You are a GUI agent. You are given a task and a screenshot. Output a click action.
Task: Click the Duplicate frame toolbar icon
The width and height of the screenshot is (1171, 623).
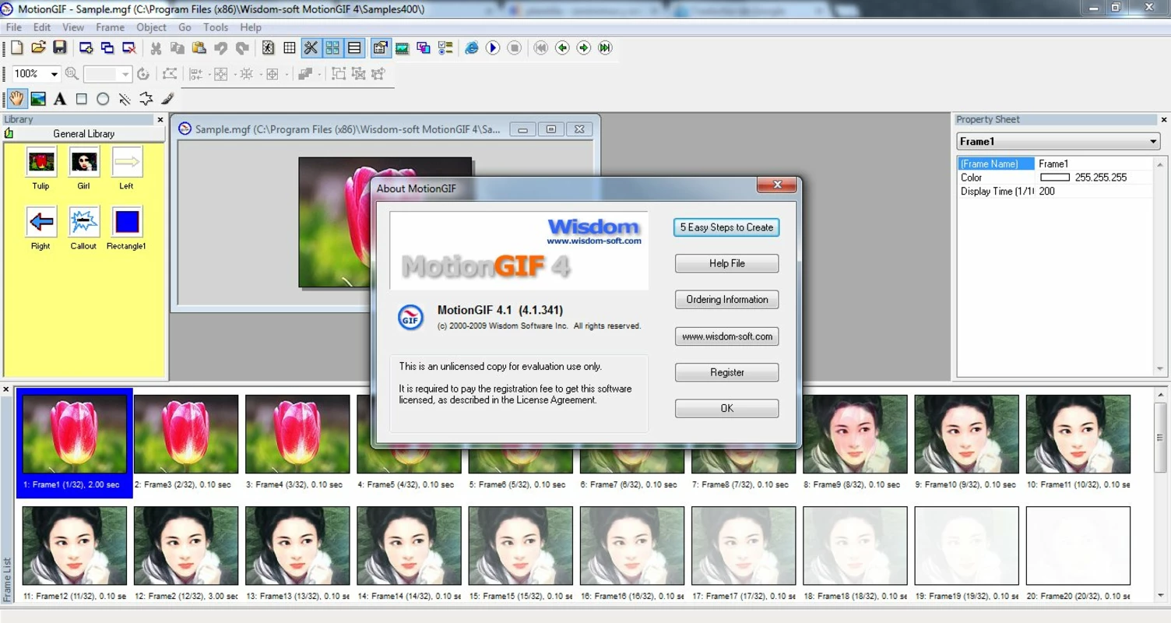107,48
